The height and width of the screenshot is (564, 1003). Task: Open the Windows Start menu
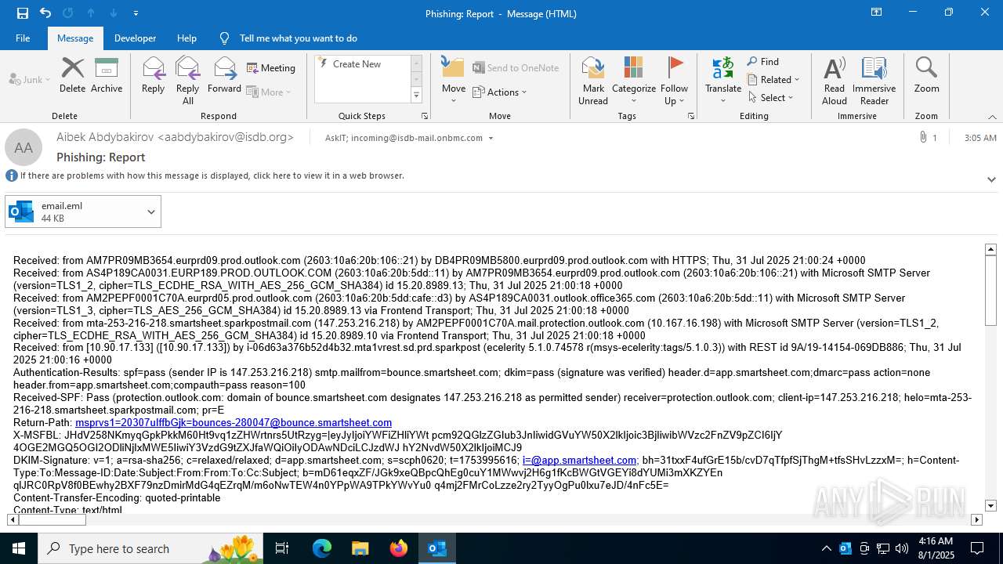coord(19,548)
